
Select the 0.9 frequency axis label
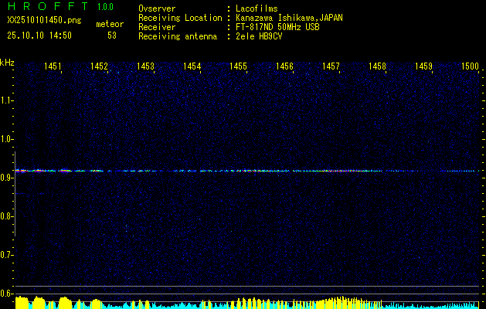point(7,178)
